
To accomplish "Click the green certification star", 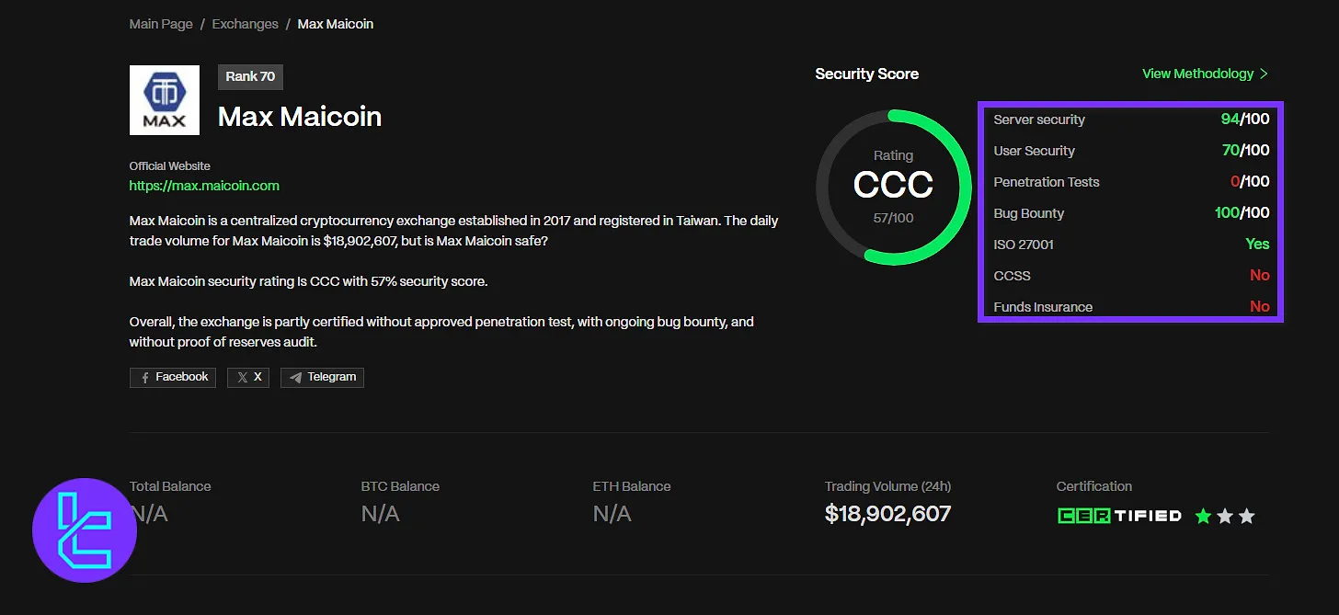I will (1203, 517).
